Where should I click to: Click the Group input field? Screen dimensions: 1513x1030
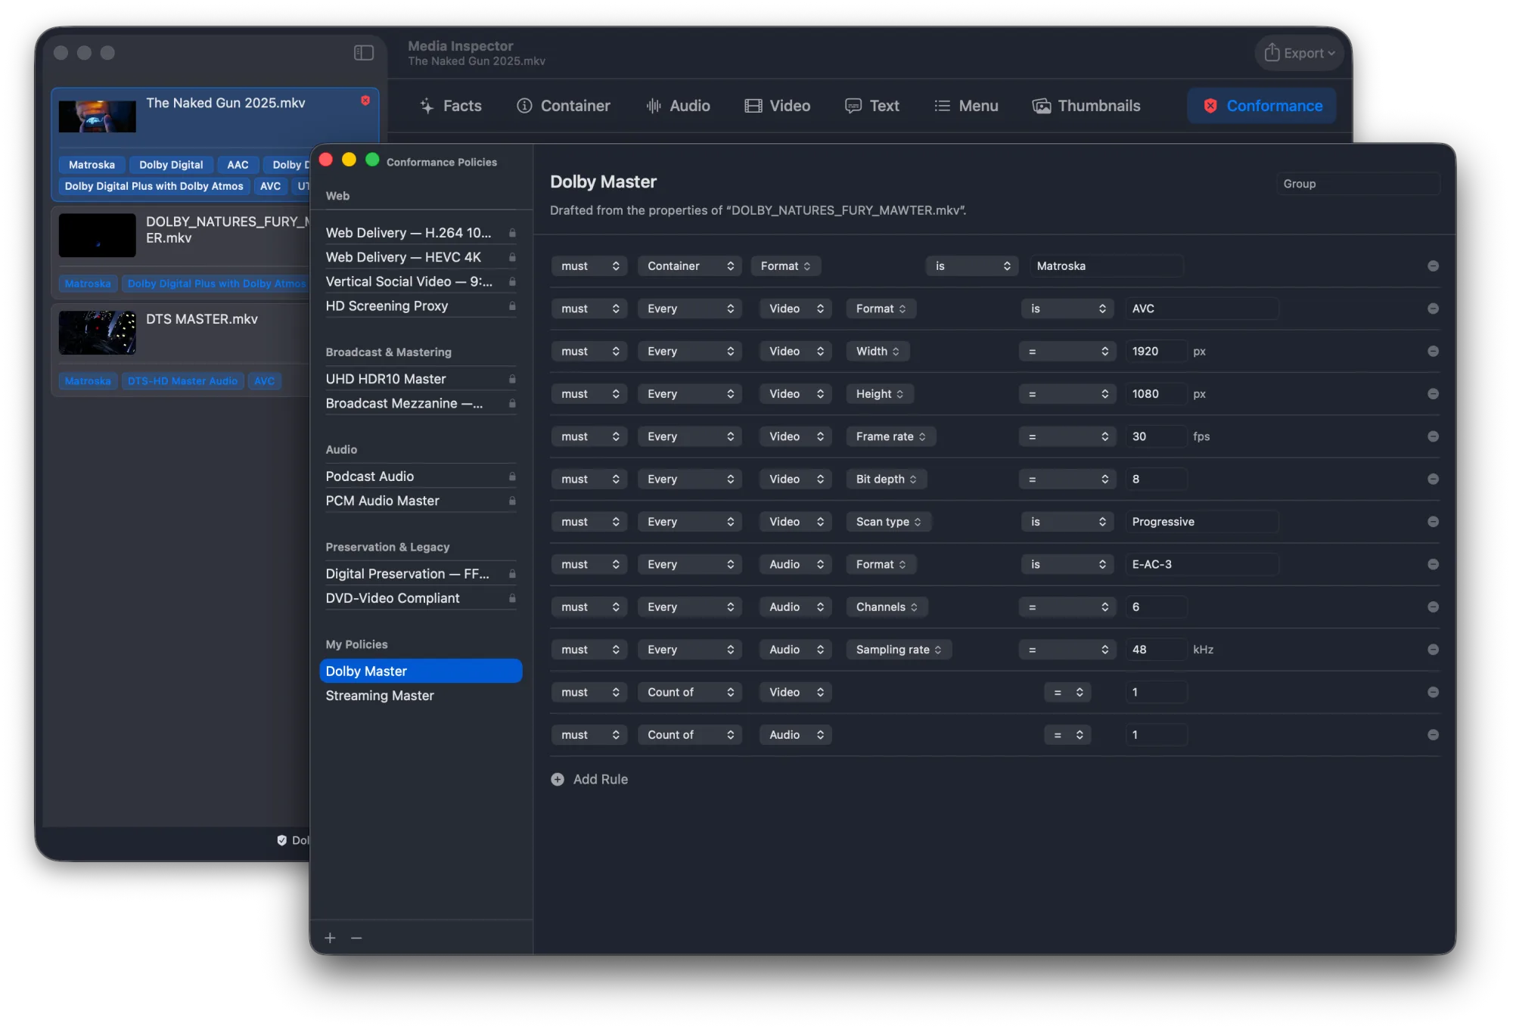pyautogui.click(x=1358, y=184)
